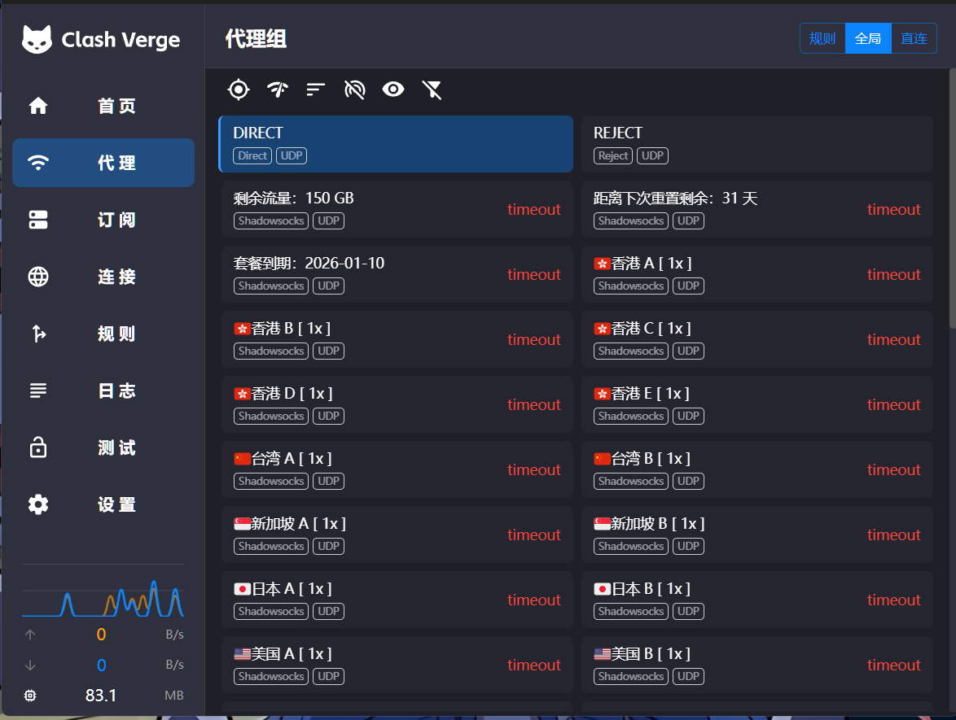
Task: Click the memory chip icon near 83.1 MB
Action: pyautogui.click(x=31, y=696)
